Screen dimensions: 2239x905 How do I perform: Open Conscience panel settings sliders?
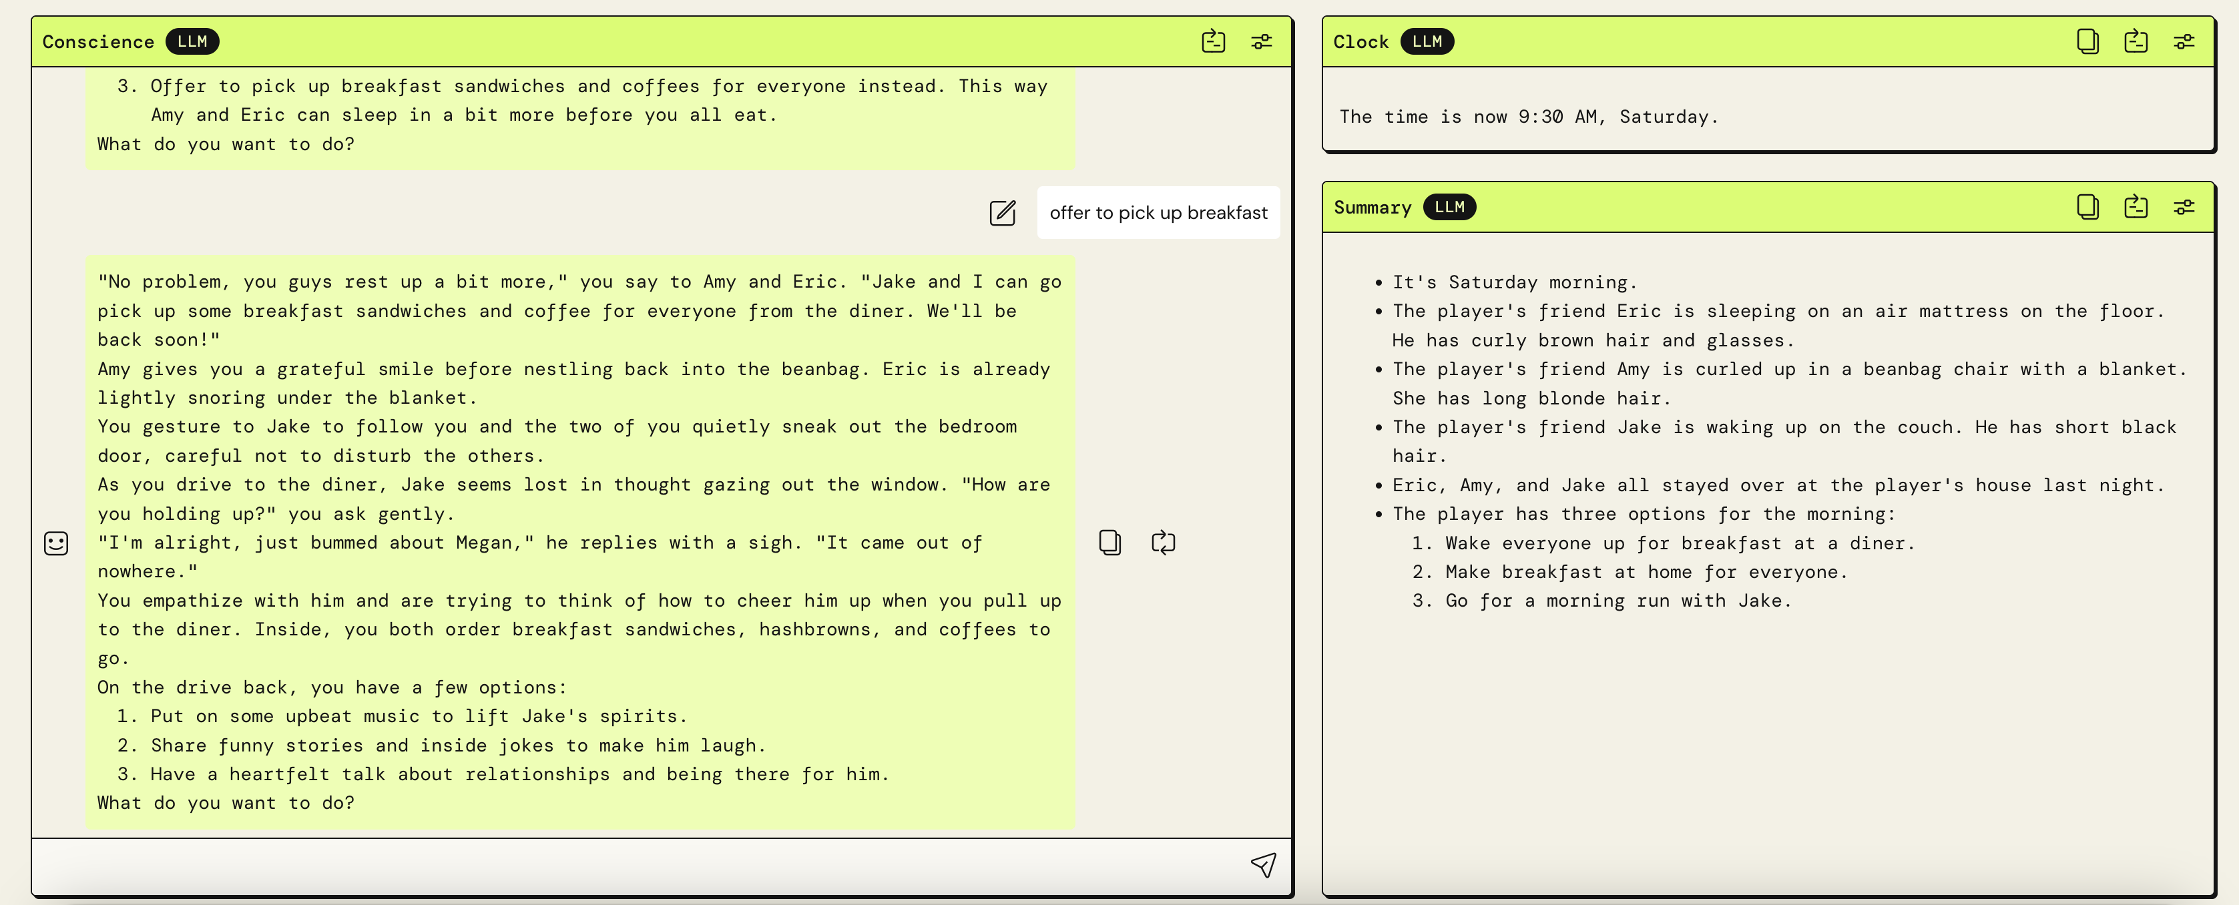[1261, 41]
